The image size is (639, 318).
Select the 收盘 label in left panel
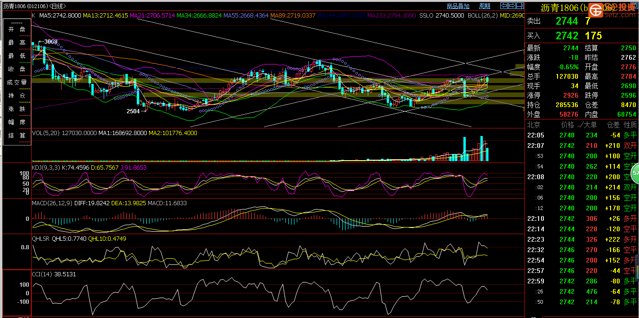click(17, 69)
